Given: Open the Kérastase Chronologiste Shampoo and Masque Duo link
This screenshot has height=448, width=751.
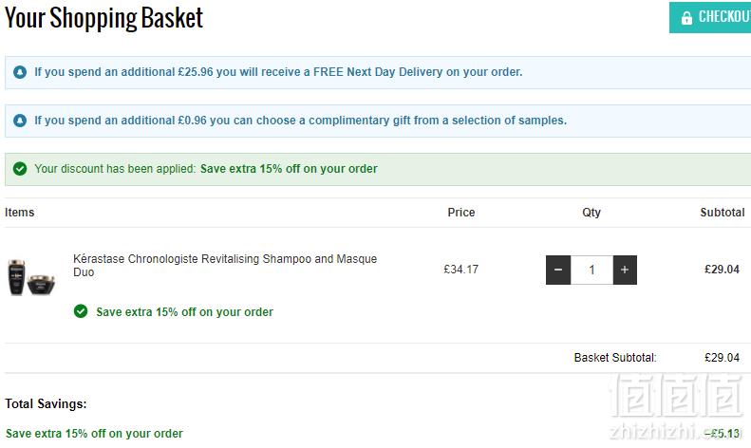Looking at the screenshot, I should pos(225,265).
